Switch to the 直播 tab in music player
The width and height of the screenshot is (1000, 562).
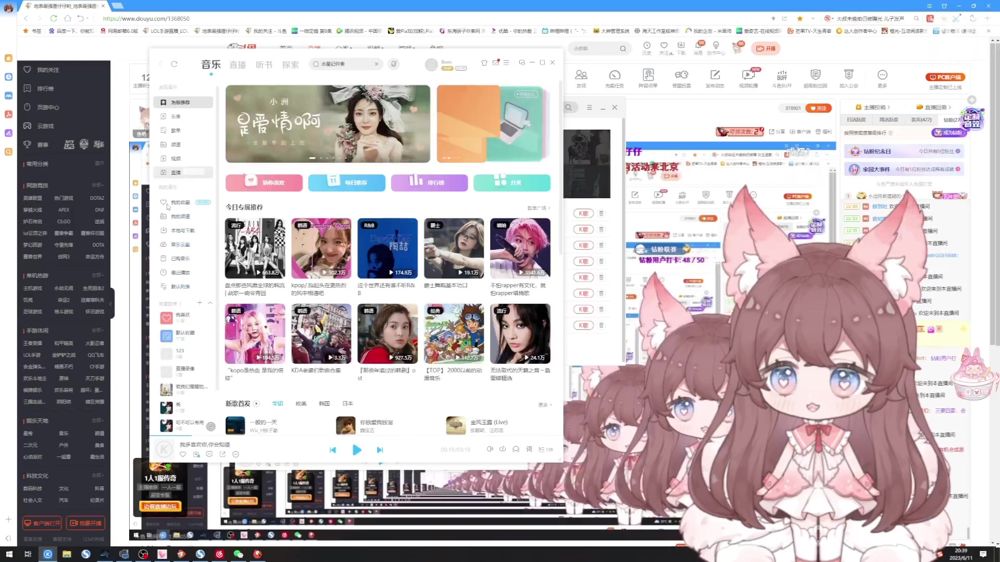(238, 65)
